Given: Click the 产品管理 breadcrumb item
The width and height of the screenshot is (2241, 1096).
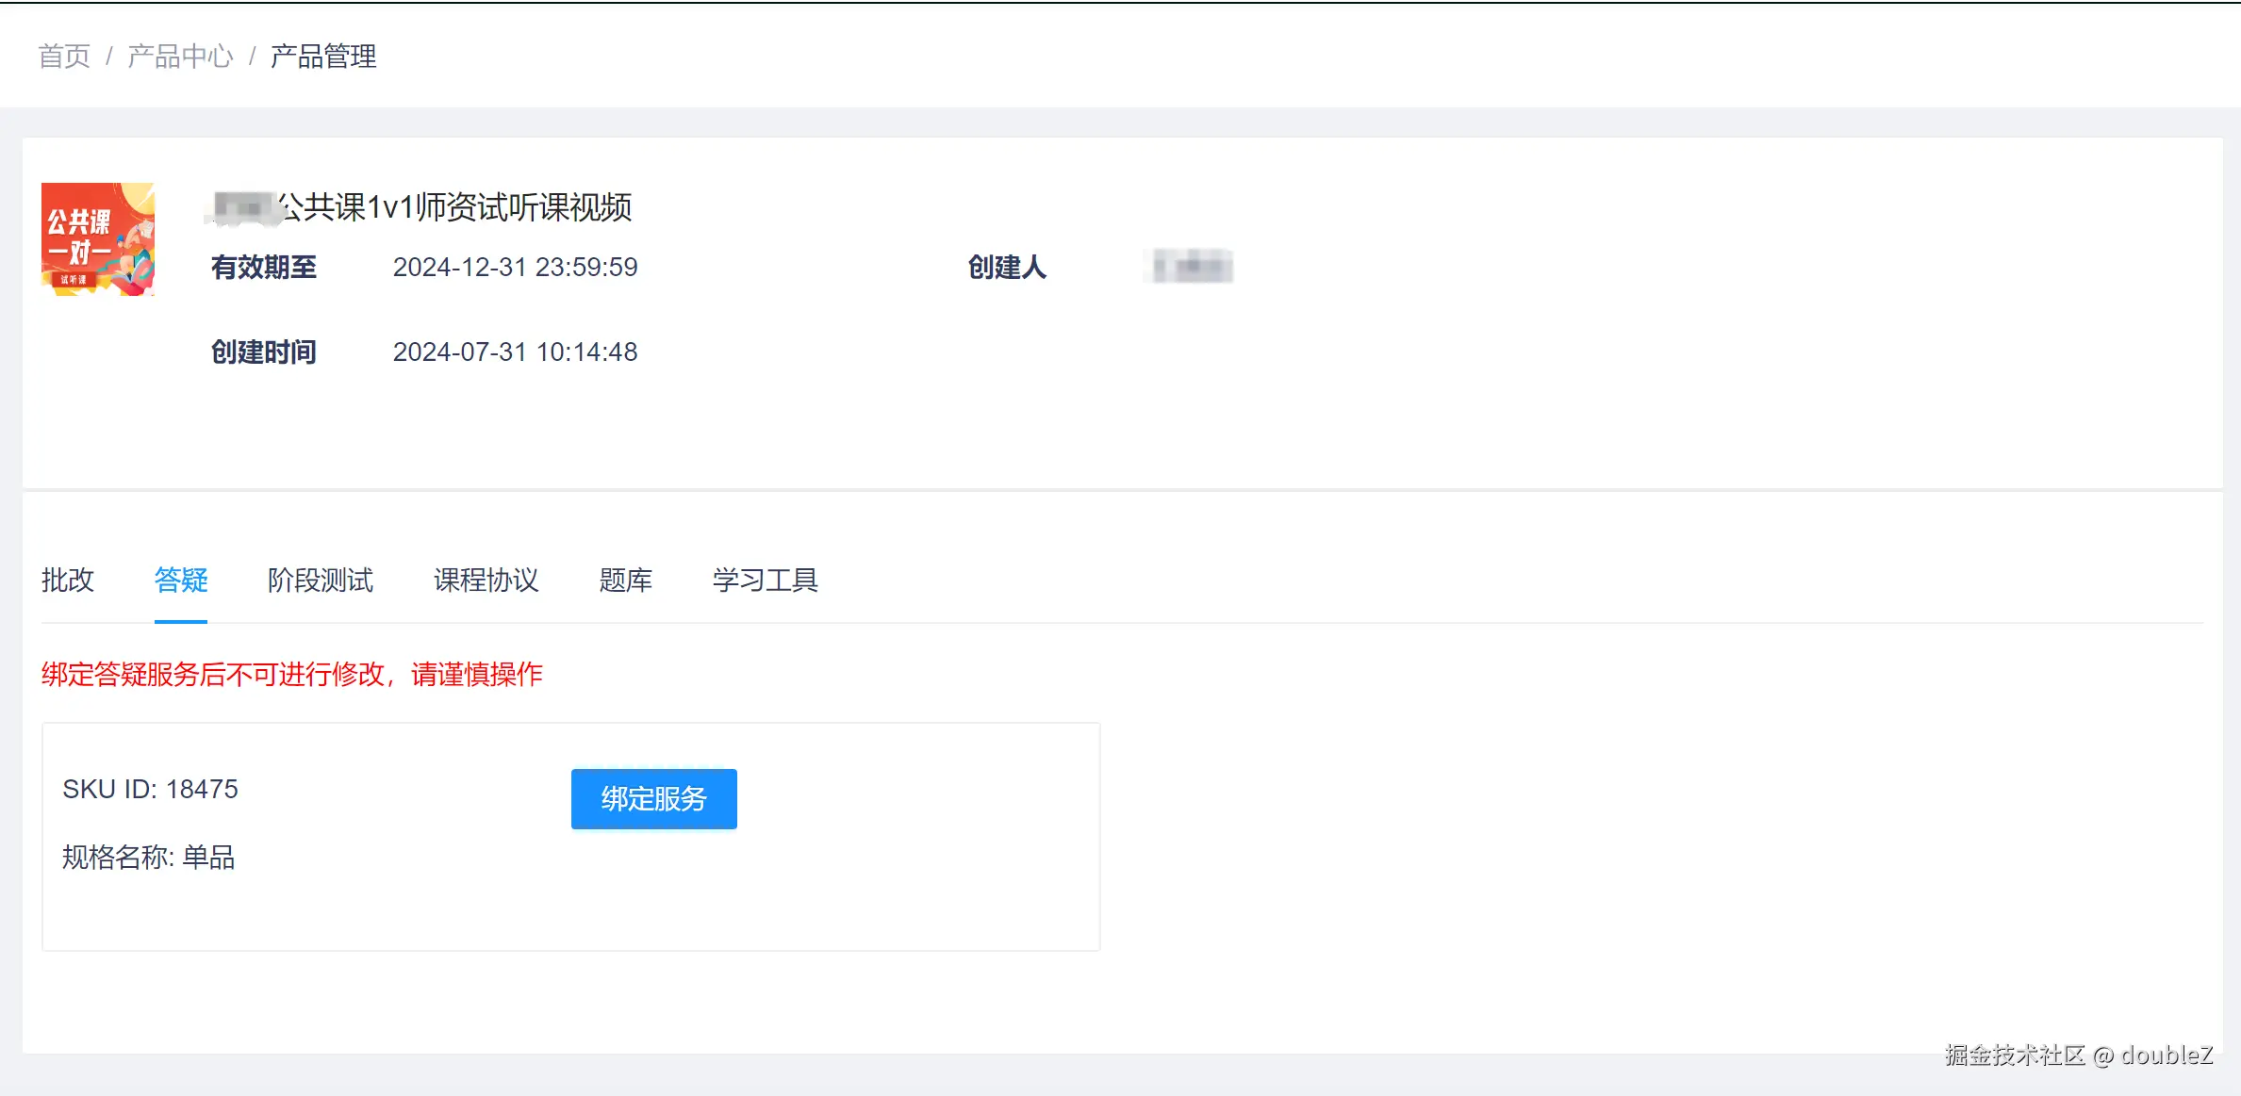Looking at the screenshot, I should click(323, 57).
